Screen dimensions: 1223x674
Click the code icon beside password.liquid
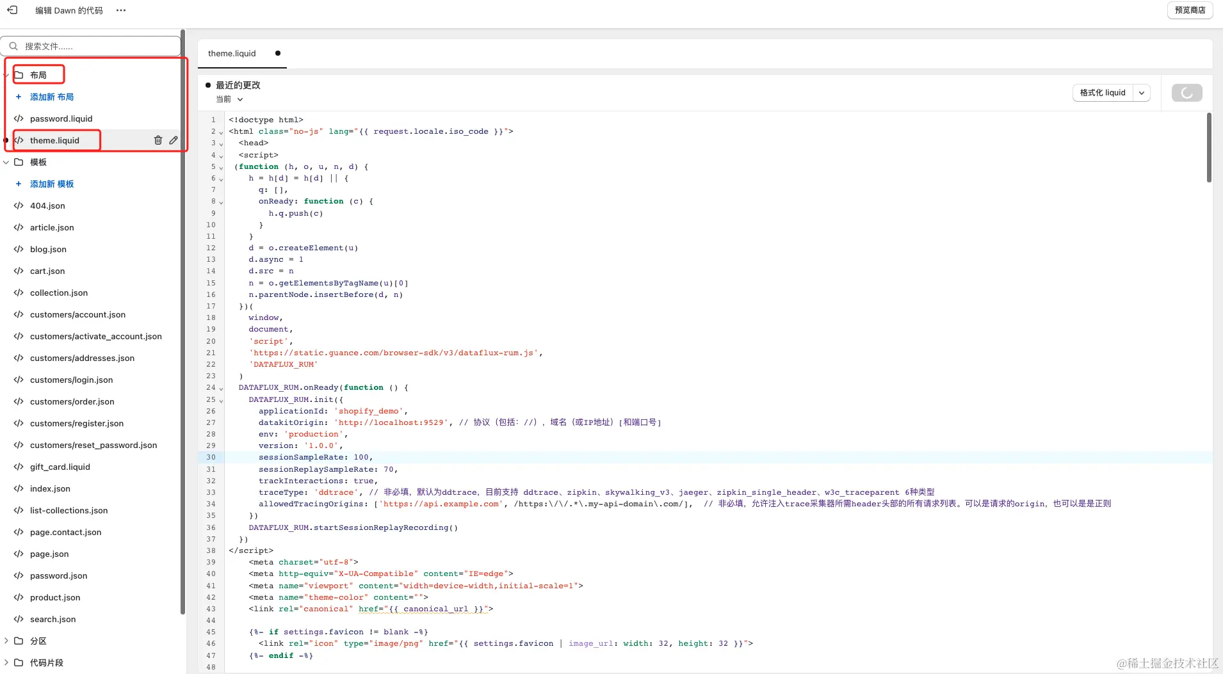click(19, 119)
